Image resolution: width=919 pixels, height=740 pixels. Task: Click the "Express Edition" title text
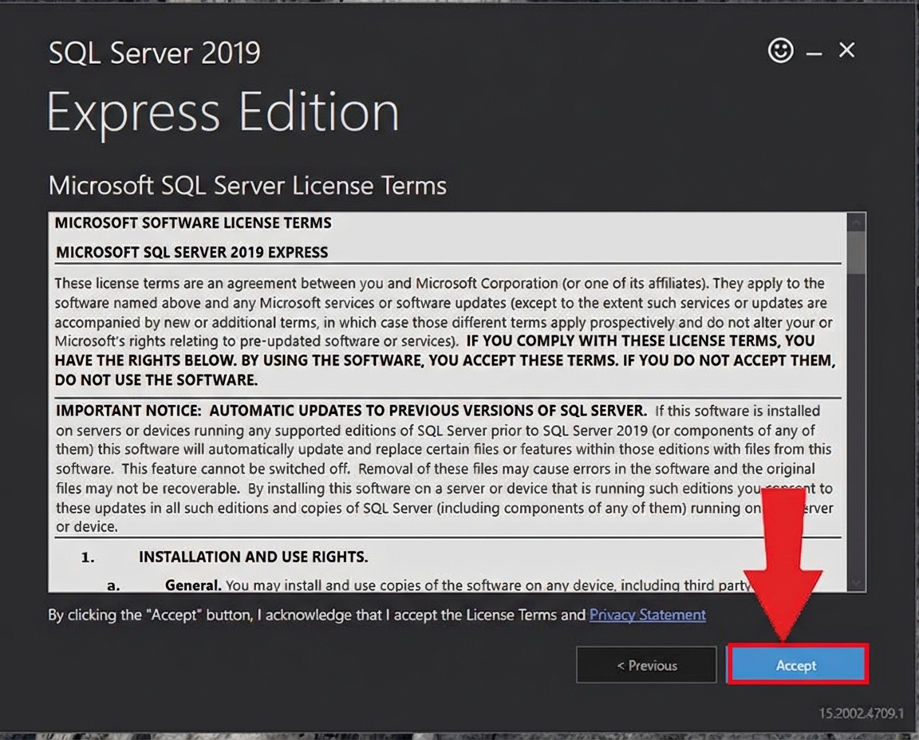pos(223,112)
